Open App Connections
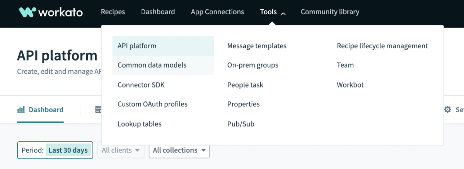This screenshot has width=464, height=169. coord(217,12)
